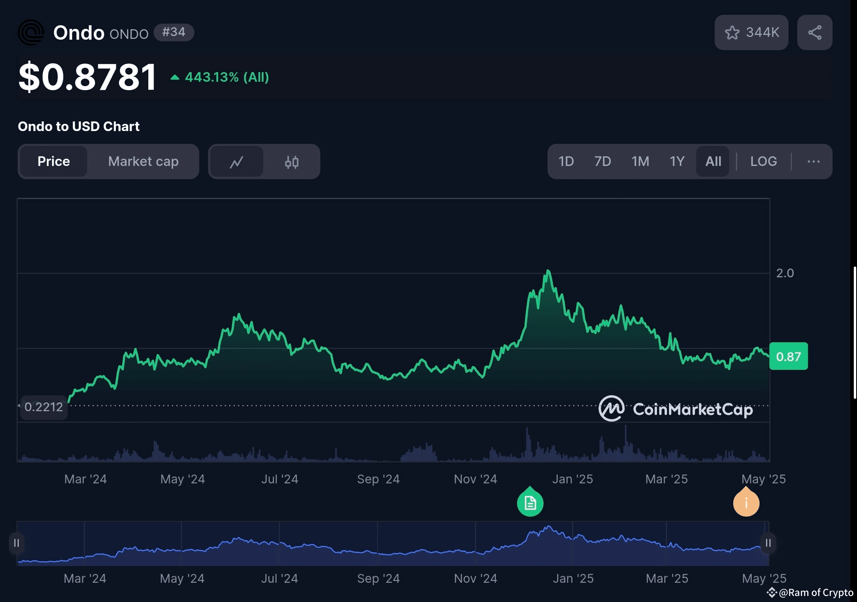
Task: Switch to candlestick chart icon
Action: (291, 162)
